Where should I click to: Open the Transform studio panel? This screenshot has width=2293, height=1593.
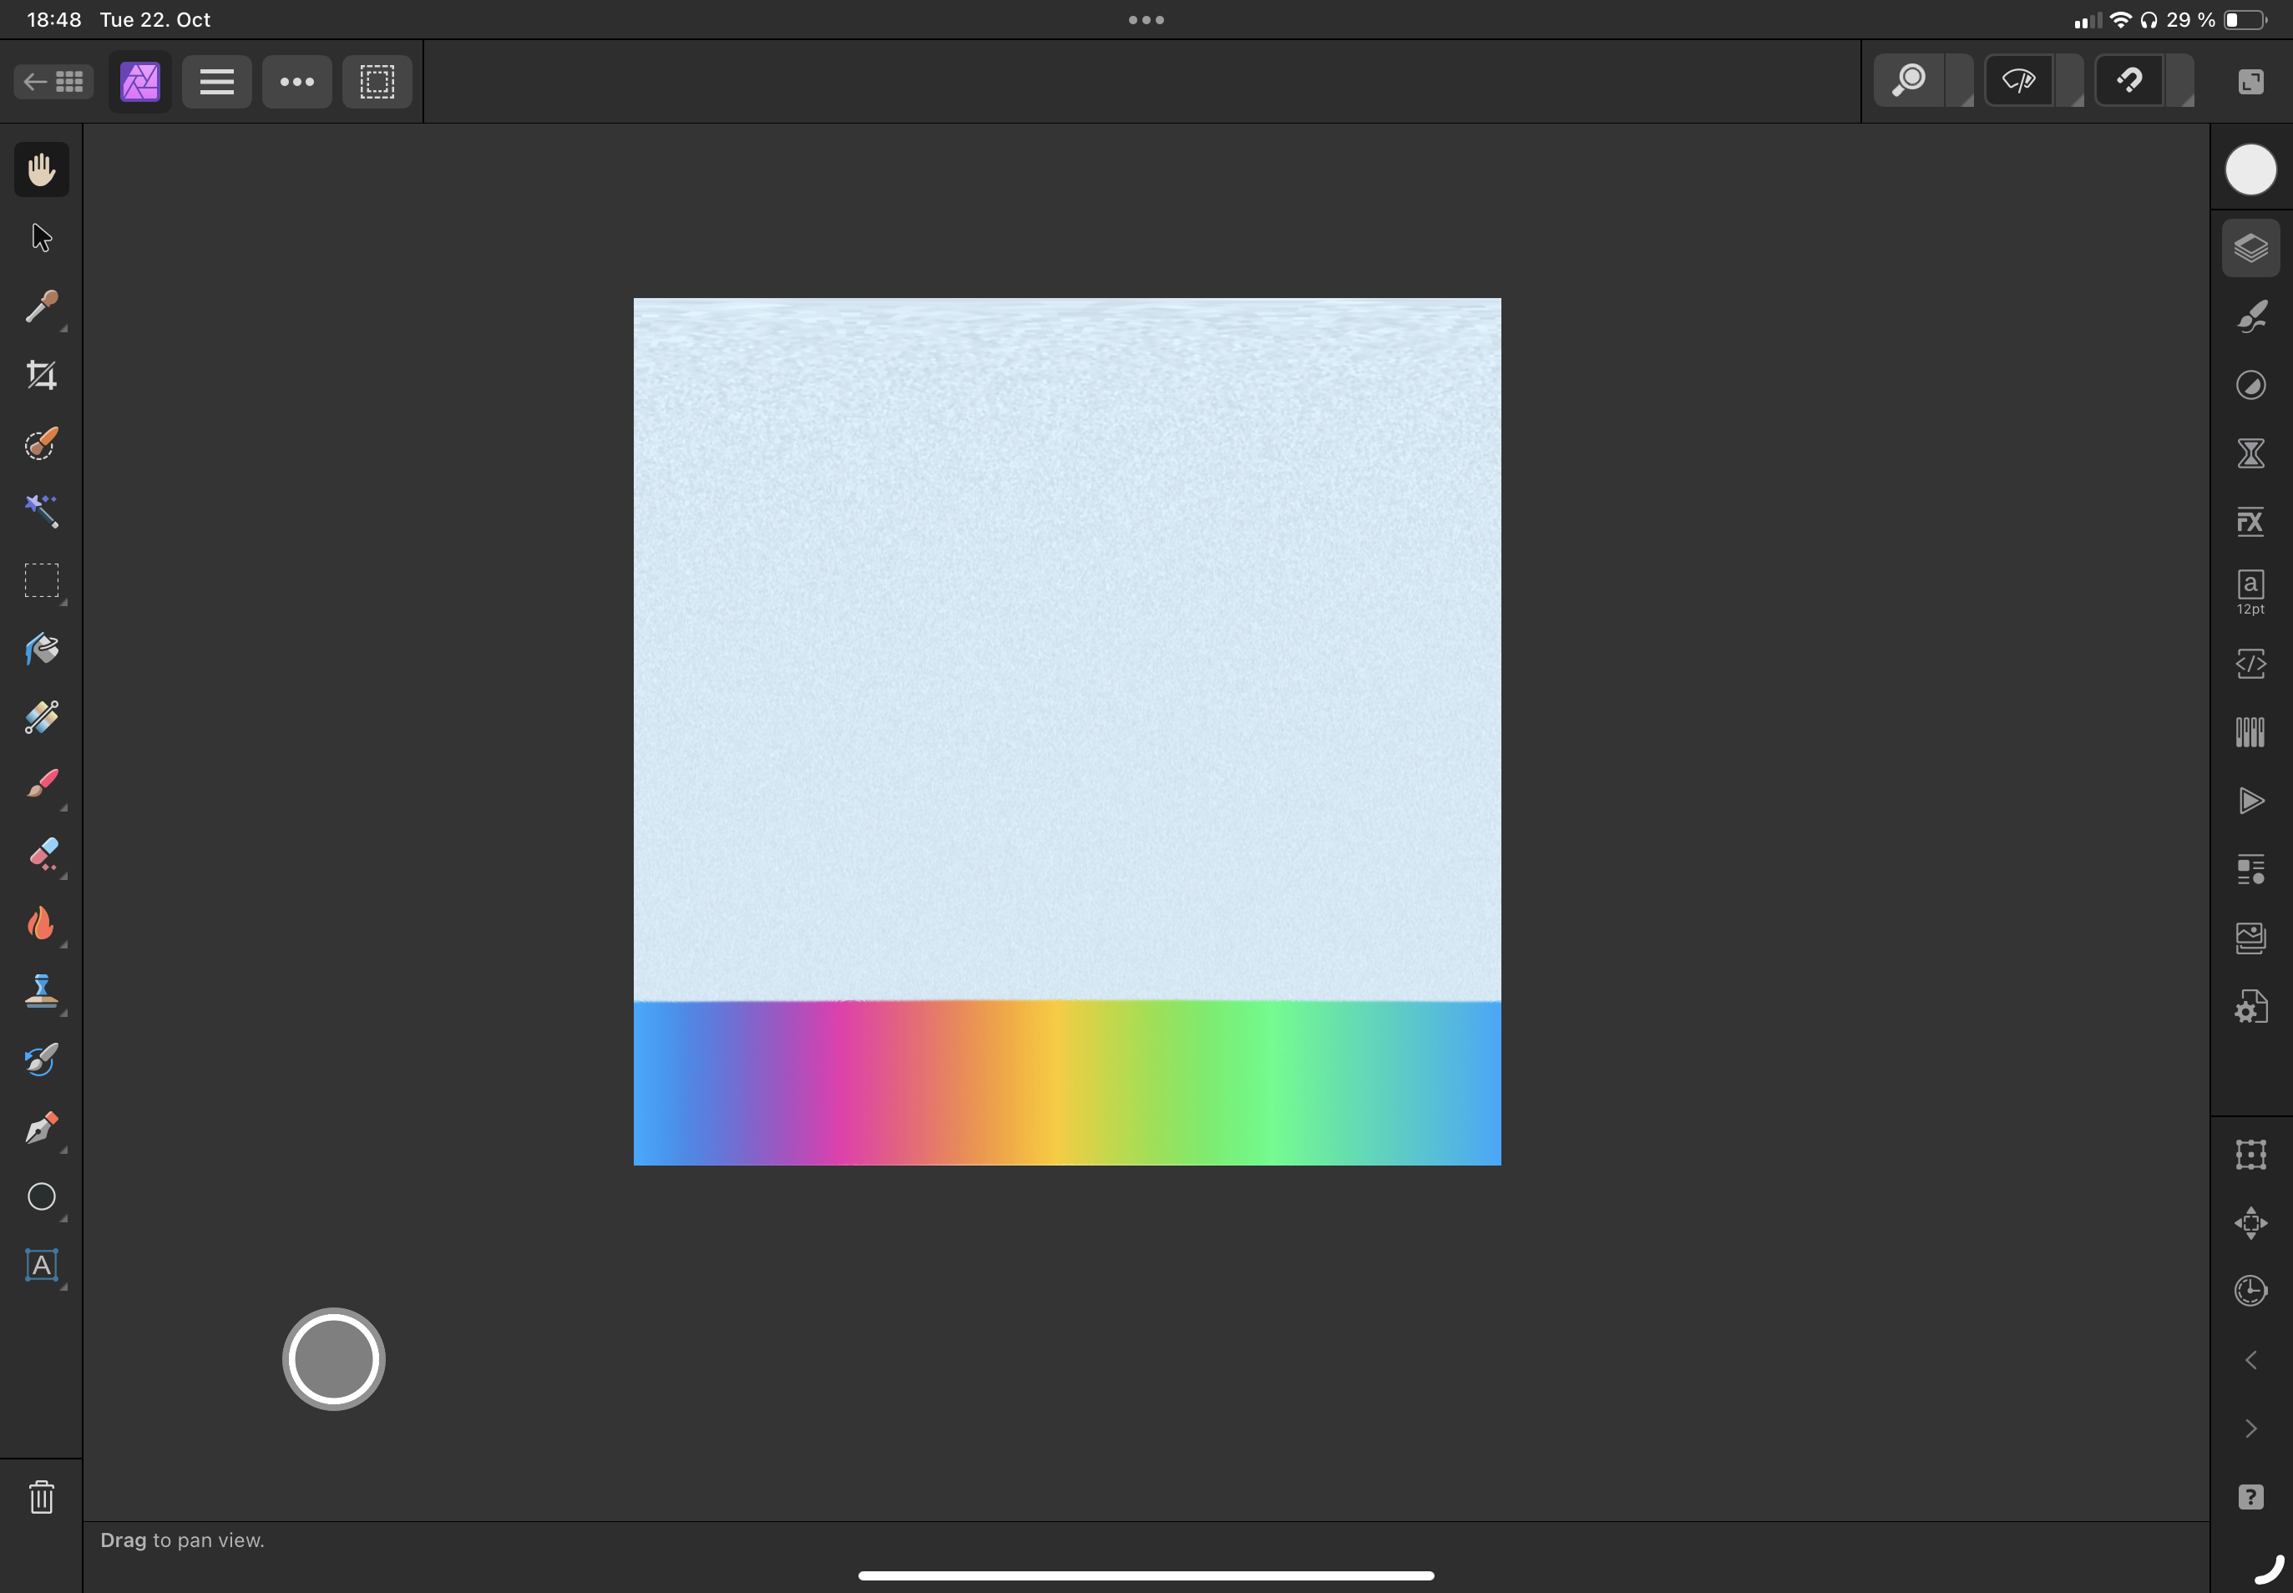tap(2250, 1155)
